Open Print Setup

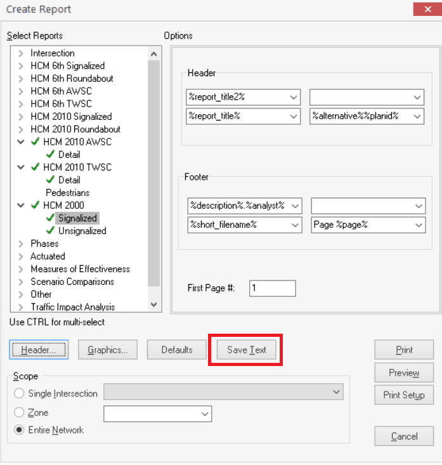[x=404, y=395]
